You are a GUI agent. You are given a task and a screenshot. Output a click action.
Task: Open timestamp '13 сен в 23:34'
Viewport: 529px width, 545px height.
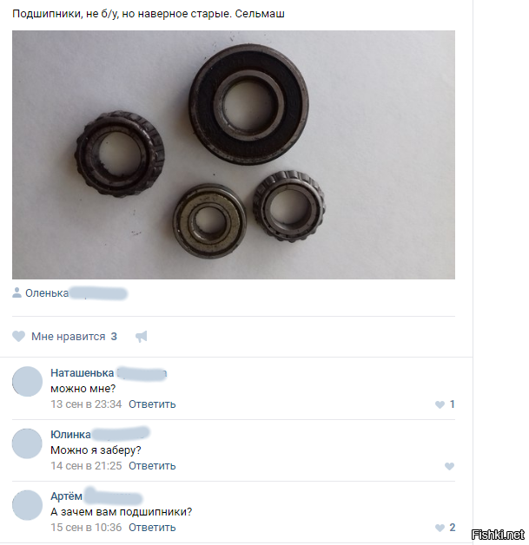[86, 404]
